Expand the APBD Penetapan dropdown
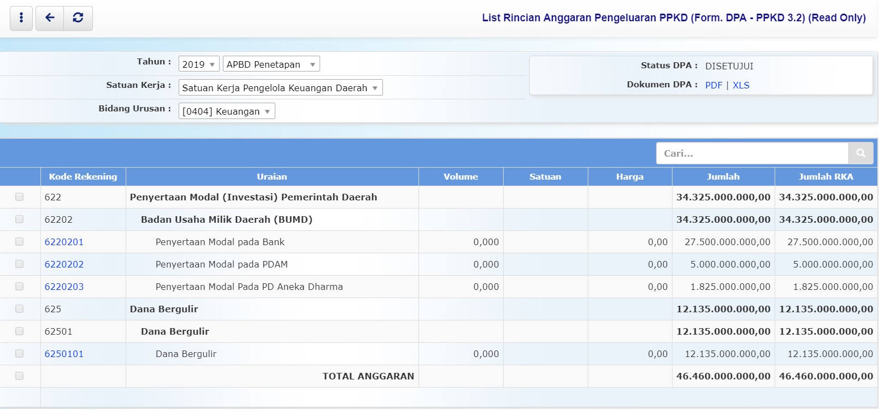Screen dimensions: 879x410 pos(271,64)
